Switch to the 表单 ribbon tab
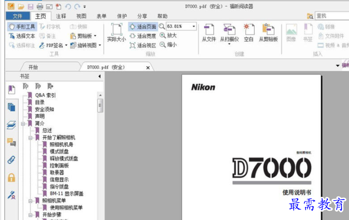This screenshot has width=349, height=220. click(x=101, y=16)
